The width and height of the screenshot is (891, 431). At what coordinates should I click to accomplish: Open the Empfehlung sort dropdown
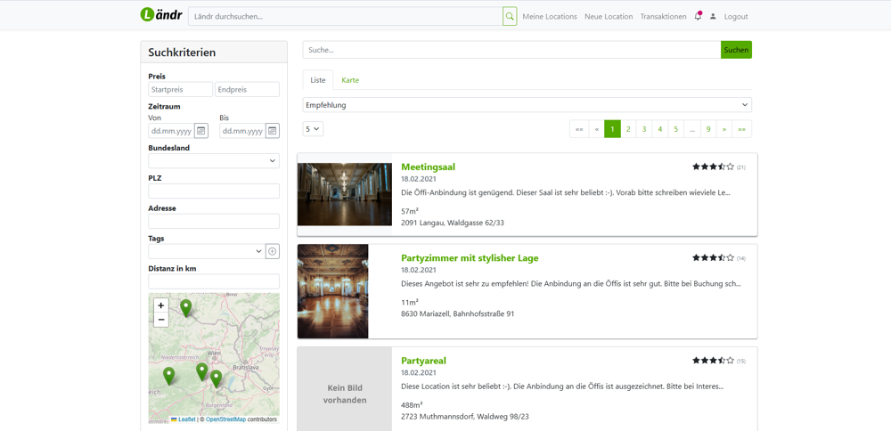point(527,105)
